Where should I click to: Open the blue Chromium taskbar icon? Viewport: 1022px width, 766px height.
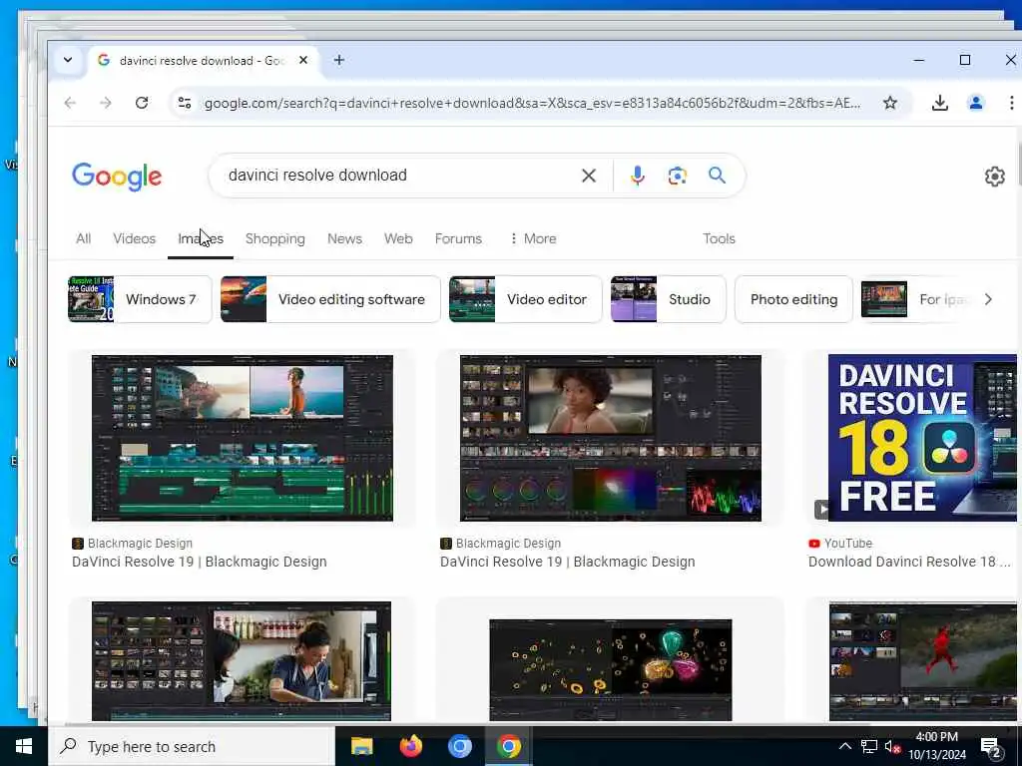(x=459, y=746)
